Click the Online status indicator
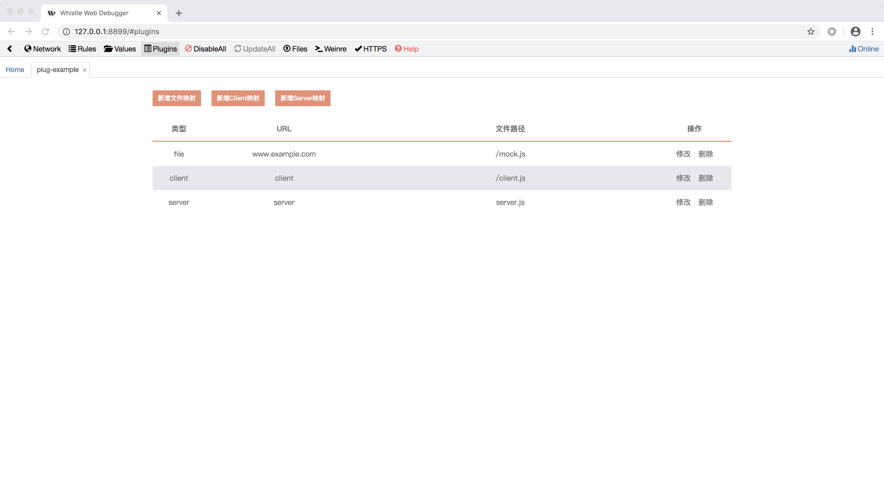 [864, 49]
